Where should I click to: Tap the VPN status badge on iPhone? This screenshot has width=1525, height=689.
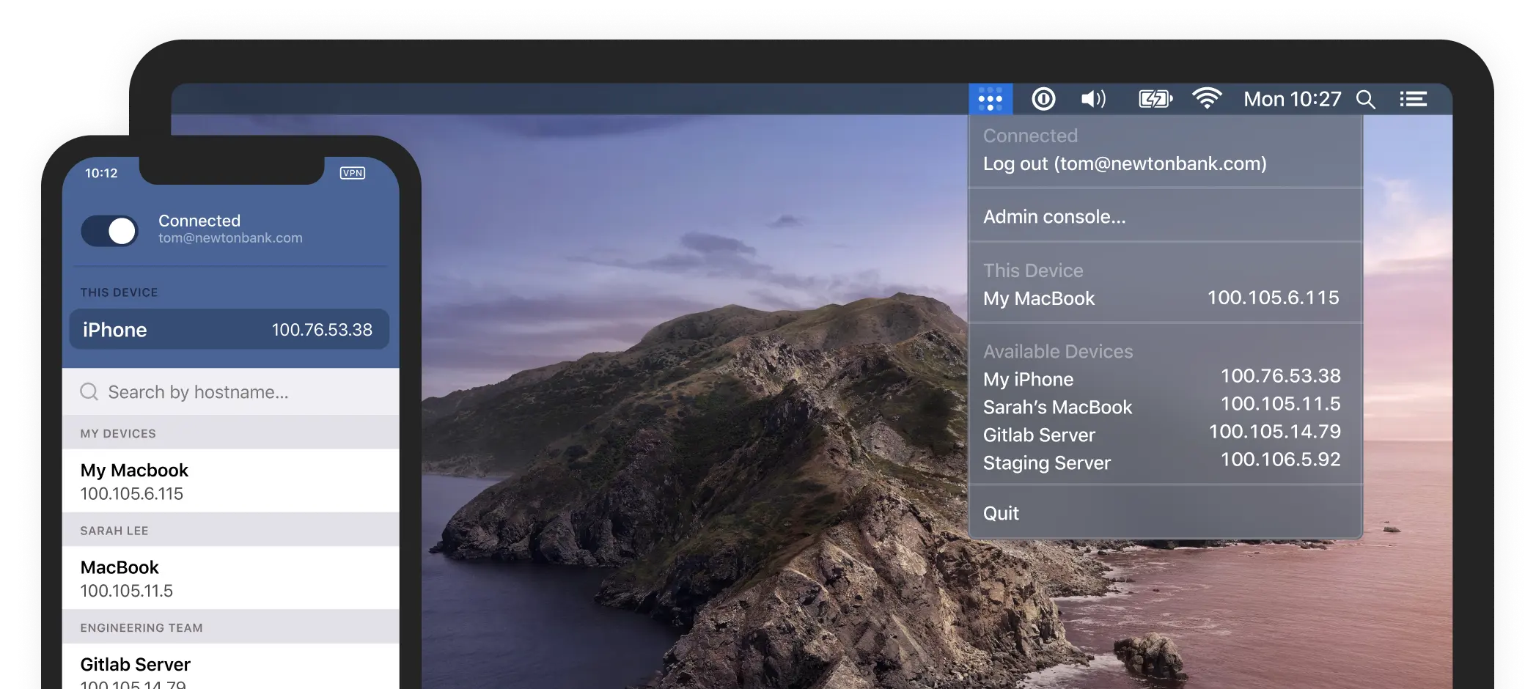click(x=353, y=173)
